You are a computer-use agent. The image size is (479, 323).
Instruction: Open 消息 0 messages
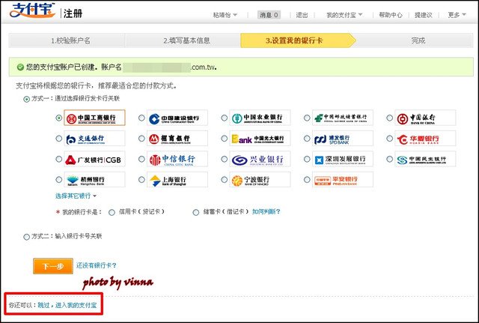pyautogui.click(x=269, y=15)
